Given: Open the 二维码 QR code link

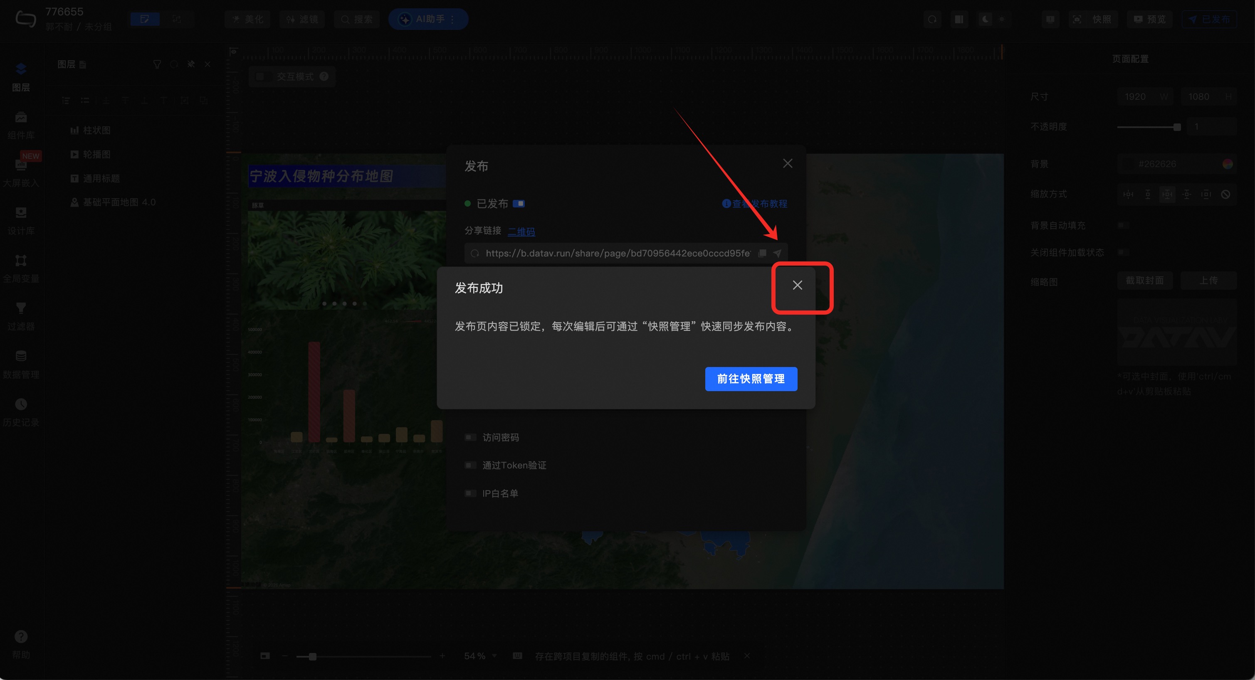Looking at the screenshot, I should coord(521,232).
